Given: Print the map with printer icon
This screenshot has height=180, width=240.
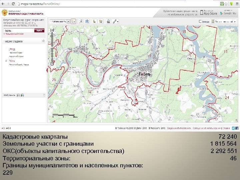Looking at the screenshot, I should coord(108,21).
